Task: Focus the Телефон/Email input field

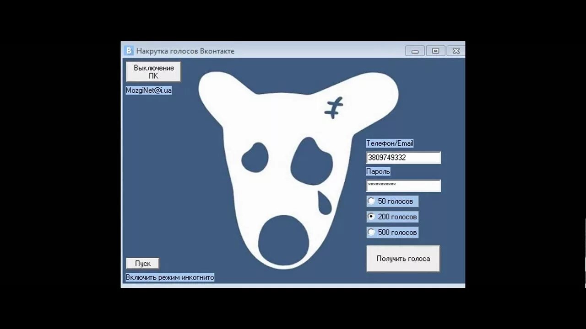Action: (x=403, y=158)
